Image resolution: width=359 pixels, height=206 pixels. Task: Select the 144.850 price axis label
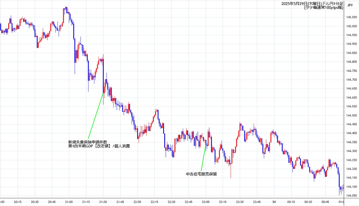[x=351, y=53]
